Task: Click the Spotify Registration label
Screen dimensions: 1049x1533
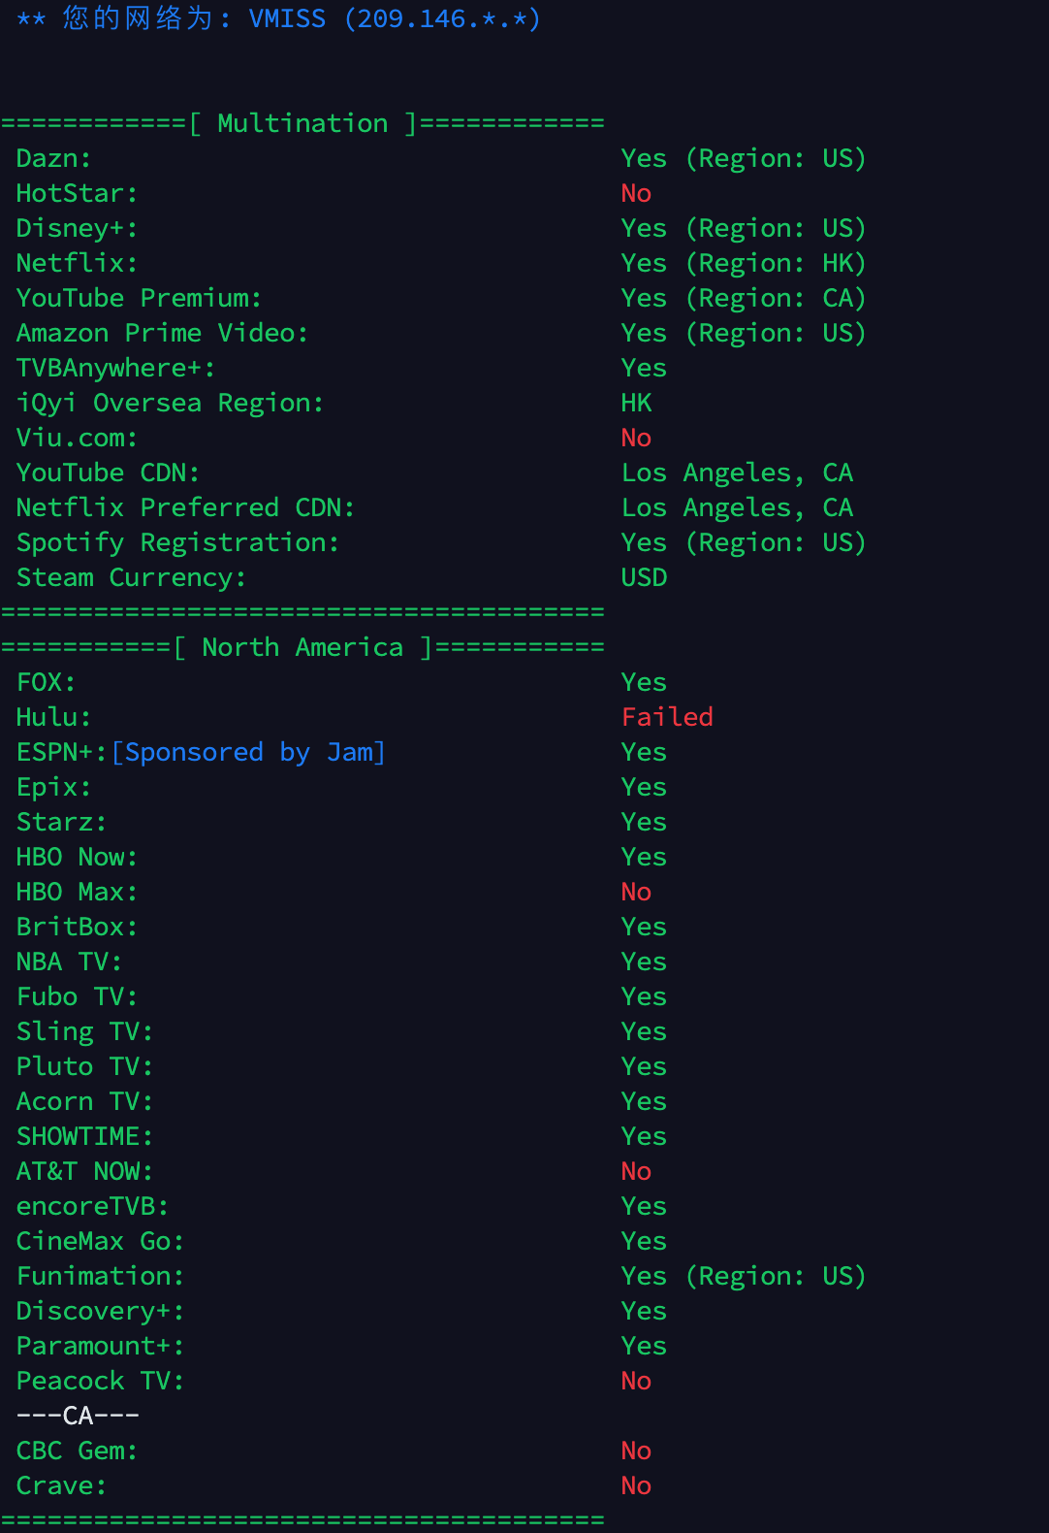Action: tap(177, 543)
